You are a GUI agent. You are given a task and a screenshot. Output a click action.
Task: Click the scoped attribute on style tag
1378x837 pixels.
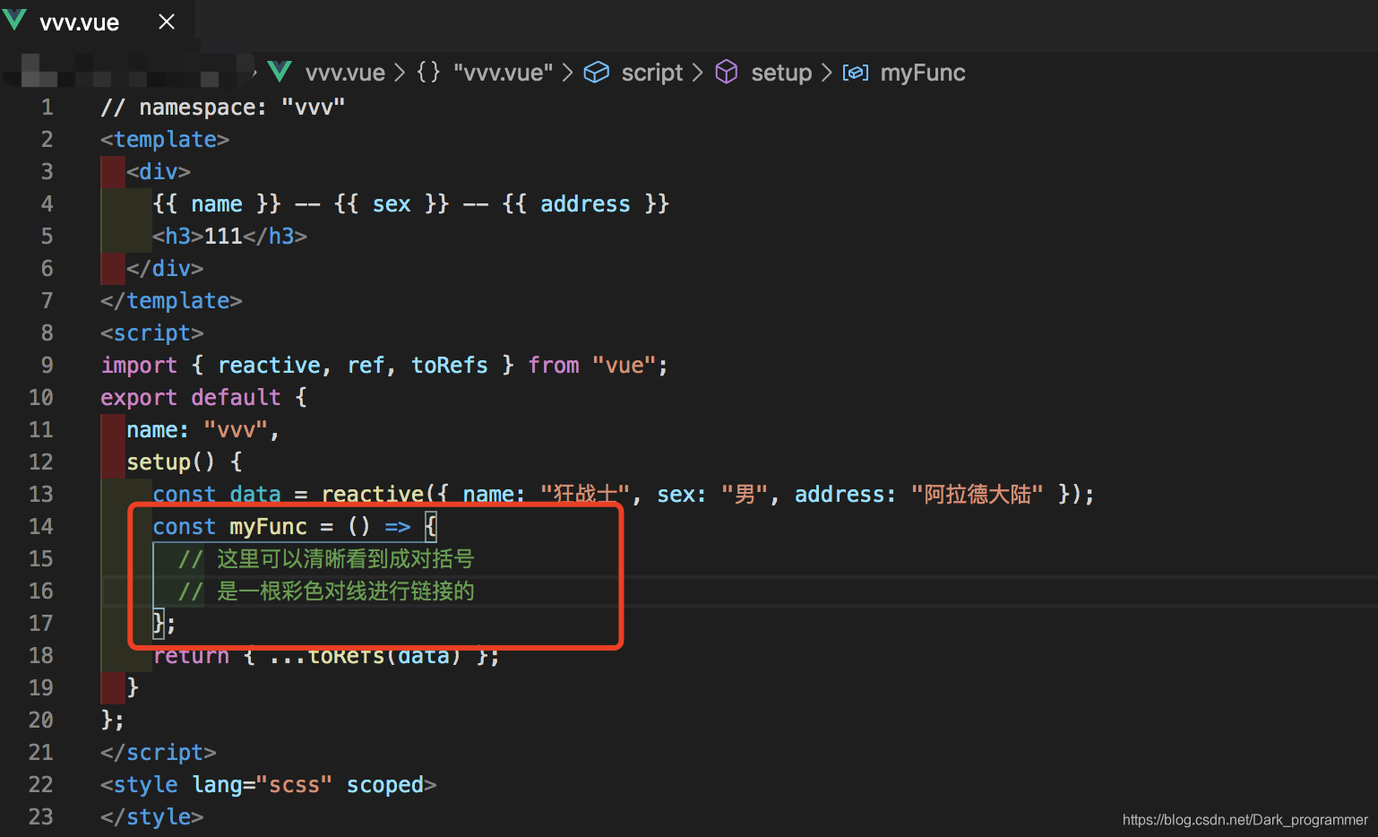(x=385, y=785)
